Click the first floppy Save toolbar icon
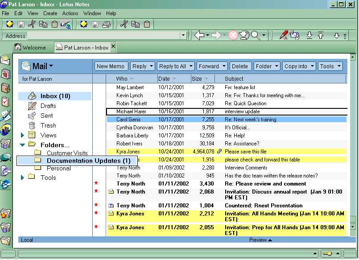 point(21,24)
